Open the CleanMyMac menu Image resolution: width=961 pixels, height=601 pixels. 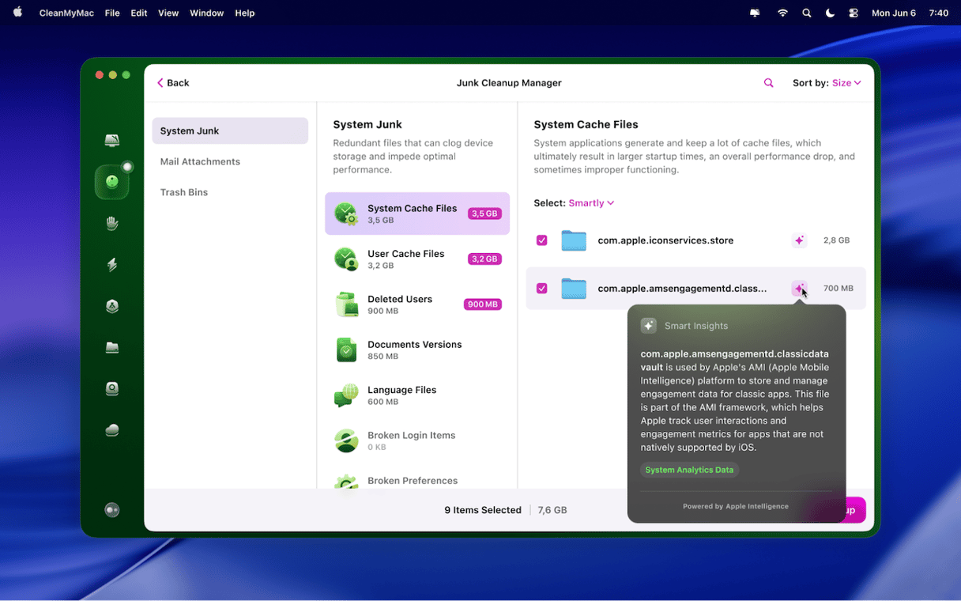66,13
